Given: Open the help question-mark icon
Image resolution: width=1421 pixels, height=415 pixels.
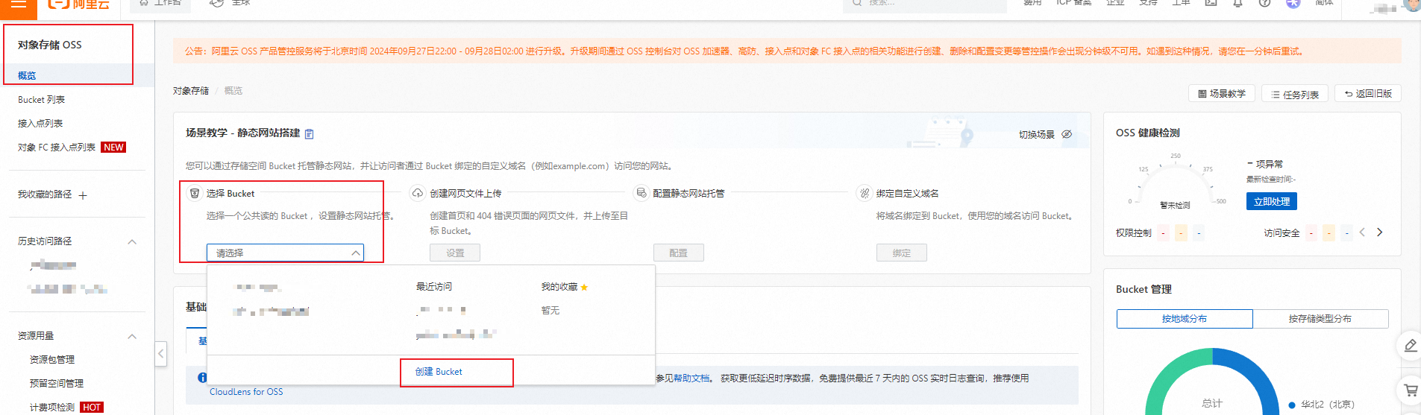Looking at the screenshot, I should pyautogui.click(x=1264, y=3).
